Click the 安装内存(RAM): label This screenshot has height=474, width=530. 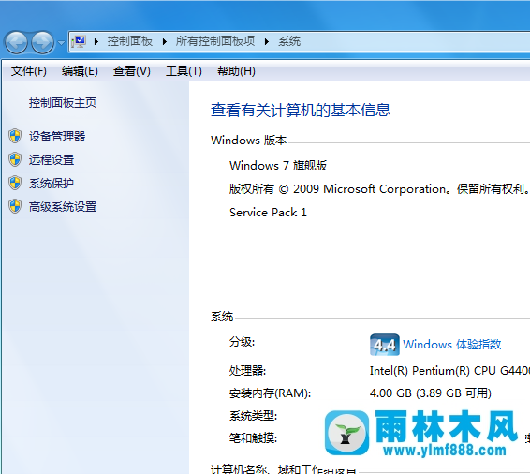[x=270, y=393]
